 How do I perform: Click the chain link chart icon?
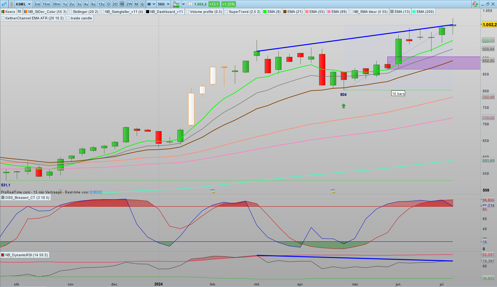(x=12, y=4)
